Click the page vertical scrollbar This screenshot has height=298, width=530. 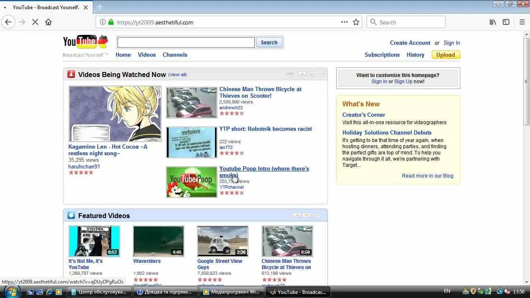pos(526,81)
